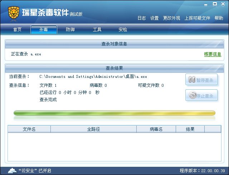Click the 正在查杀 a.exe text
Viewport: 229px width, 175px height.
26,54
